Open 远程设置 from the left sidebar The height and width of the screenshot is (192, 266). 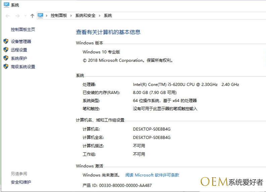(19, 50)
